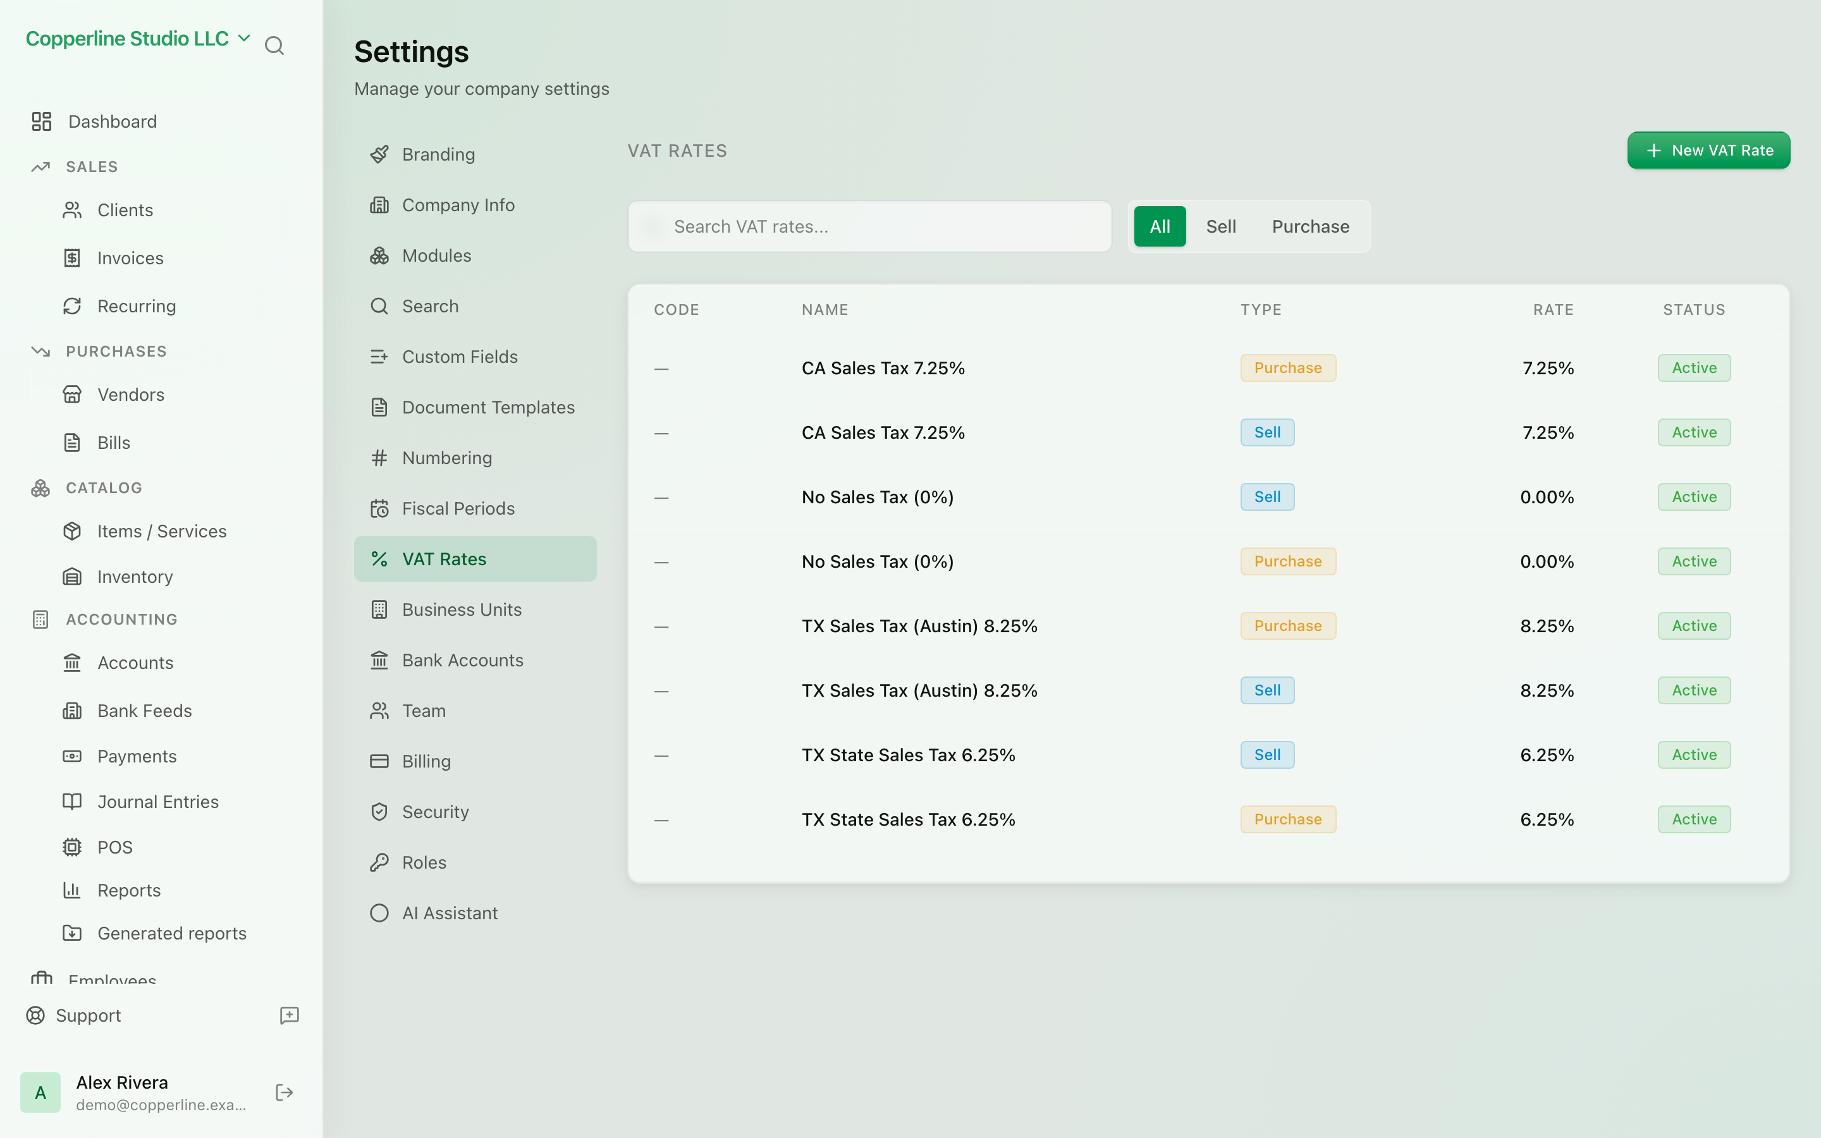Click the Branding paintbrush icon
The width and height of the screenshot is (1821, 1138).
[379, 154]
